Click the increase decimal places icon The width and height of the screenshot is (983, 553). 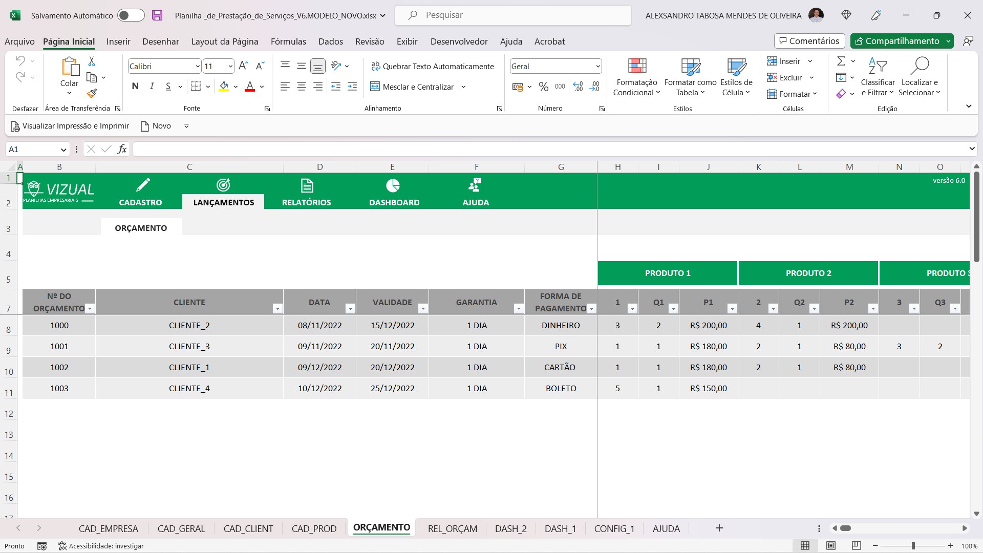[x=578, y=87]
